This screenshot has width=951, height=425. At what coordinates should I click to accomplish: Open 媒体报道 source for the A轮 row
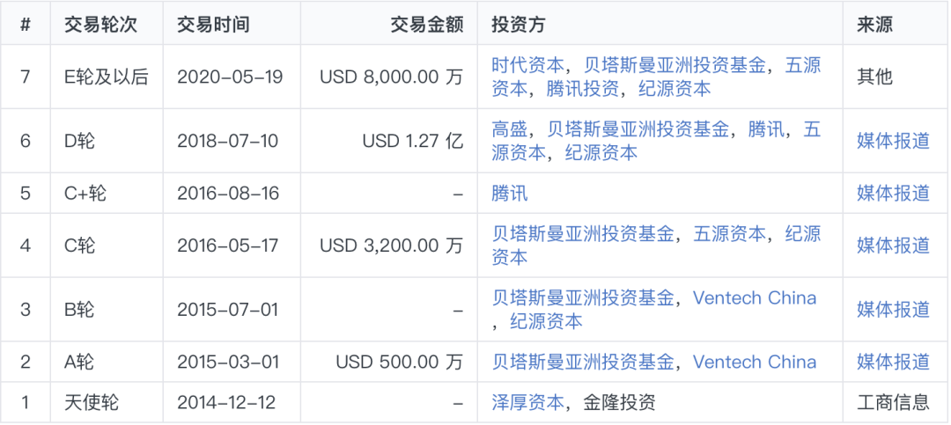(893, 362)
